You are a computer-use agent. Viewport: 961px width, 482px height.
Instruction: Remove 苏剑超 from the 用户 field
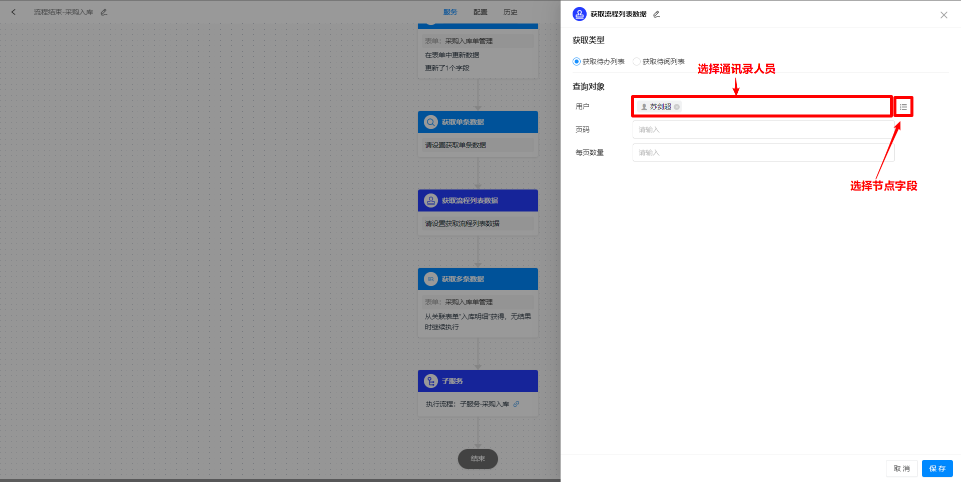pyautogui.click(x=677, y=106)
